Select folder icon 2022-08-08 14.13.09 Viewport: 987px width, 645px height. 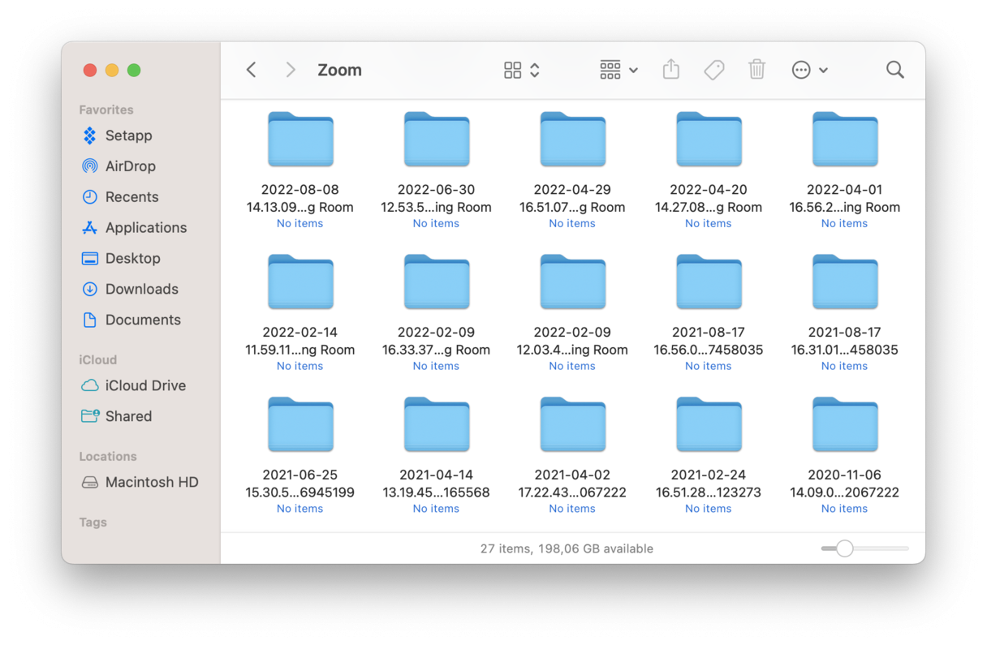click(x=300, y=140)
